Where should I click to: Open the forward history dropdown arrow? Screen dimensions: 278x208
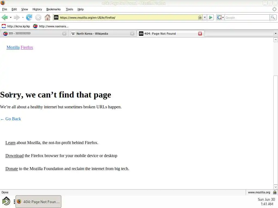pyautogui.click(x=23, y=18)
